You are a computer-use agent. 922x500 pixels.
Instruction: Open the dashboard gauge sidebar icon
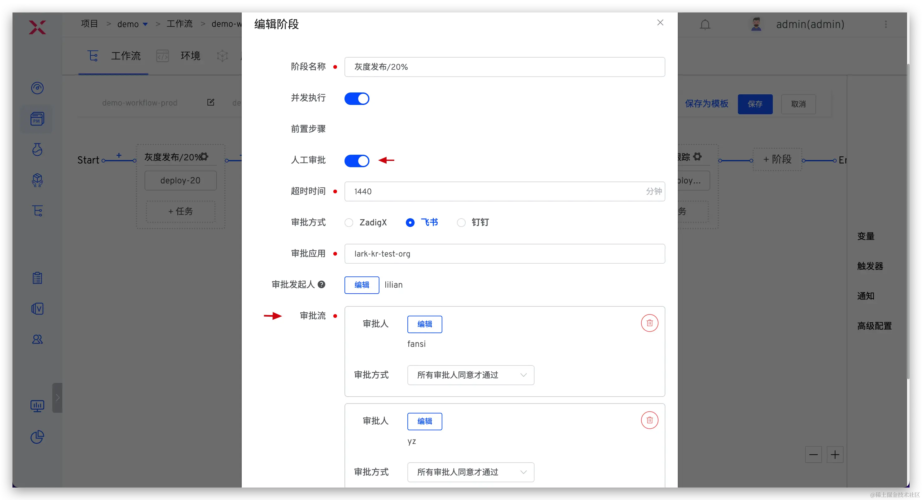[x=37, y=88]
